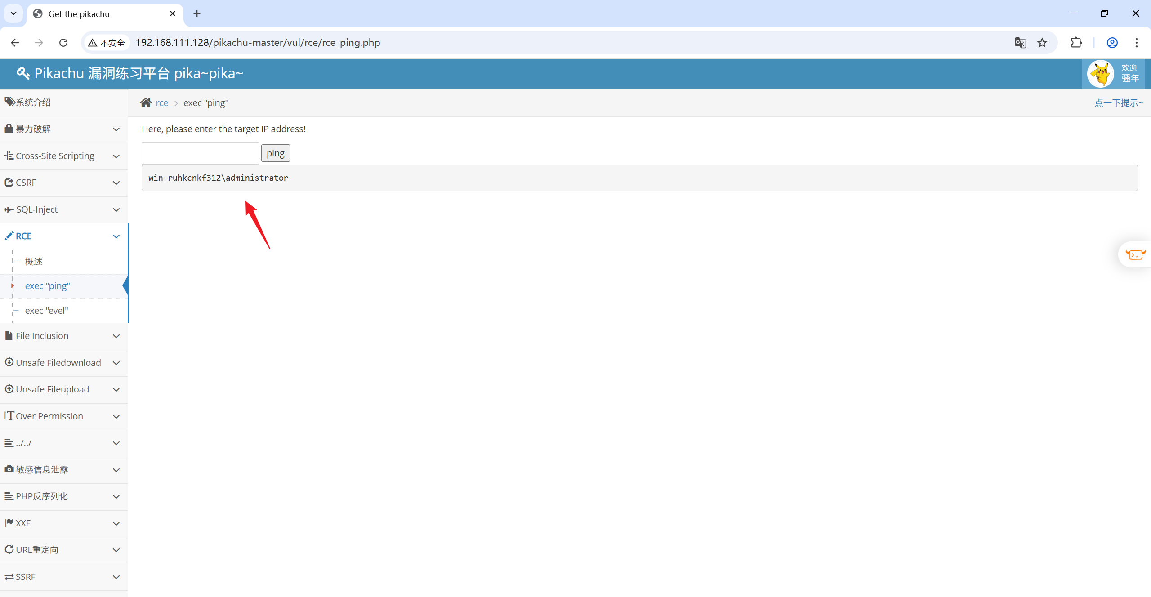Expand the Unsafe Fileupload menu

(64, 389)
